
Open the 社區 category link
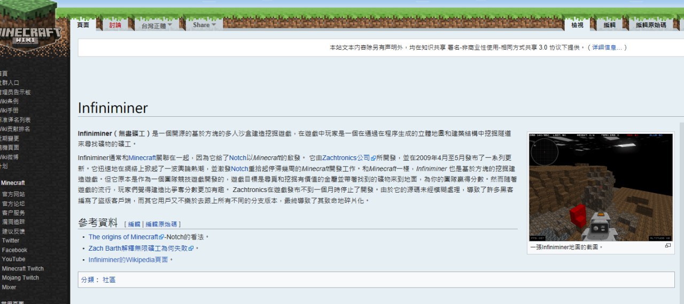(x=109, y=280)
